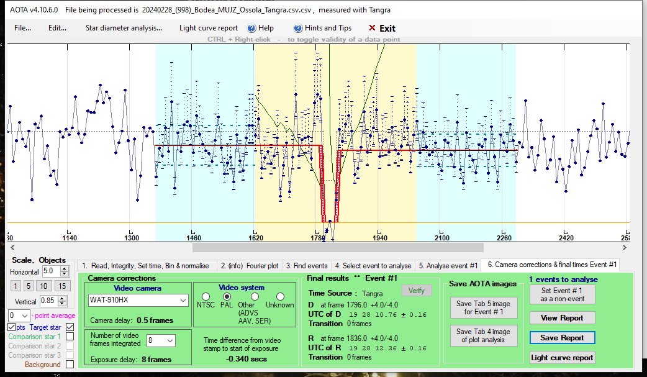
Task: Click the Horizontal scale value field
Action: pyautogui.click(x=51, y=271)
